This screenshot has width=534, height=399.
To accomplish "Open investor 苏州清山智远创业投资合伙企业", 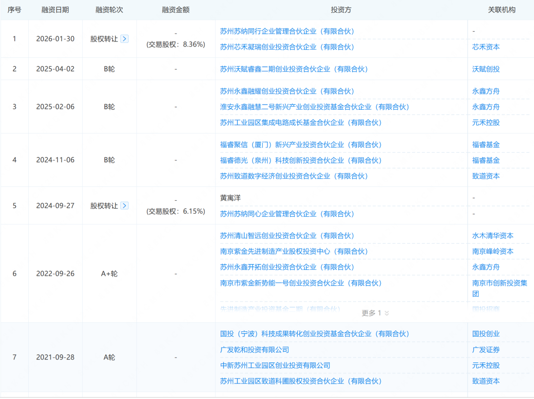I will pos(287,235).
